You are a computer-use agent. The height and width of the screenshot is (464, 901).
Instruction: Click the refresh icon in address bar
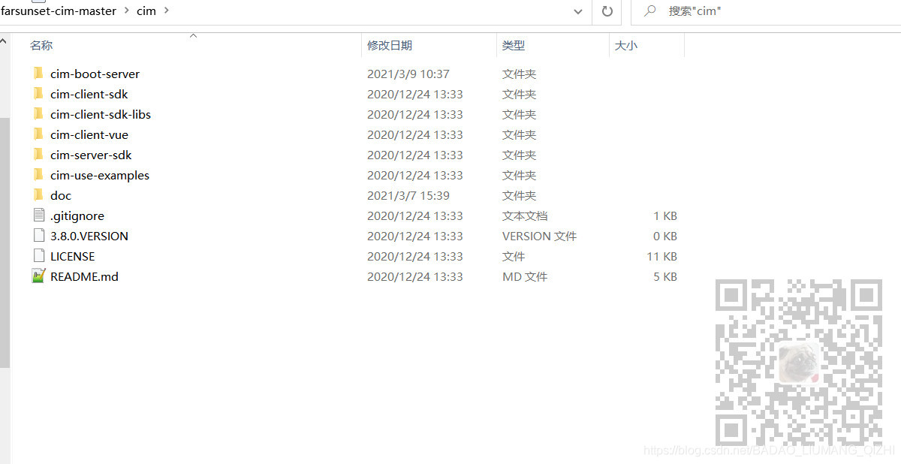tap(607, 11)
